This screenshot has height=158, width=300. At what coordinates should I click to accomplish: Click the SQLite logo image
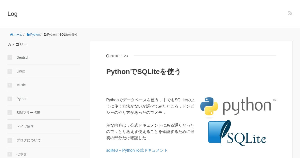pyautogui.click(x=237, y=133)
